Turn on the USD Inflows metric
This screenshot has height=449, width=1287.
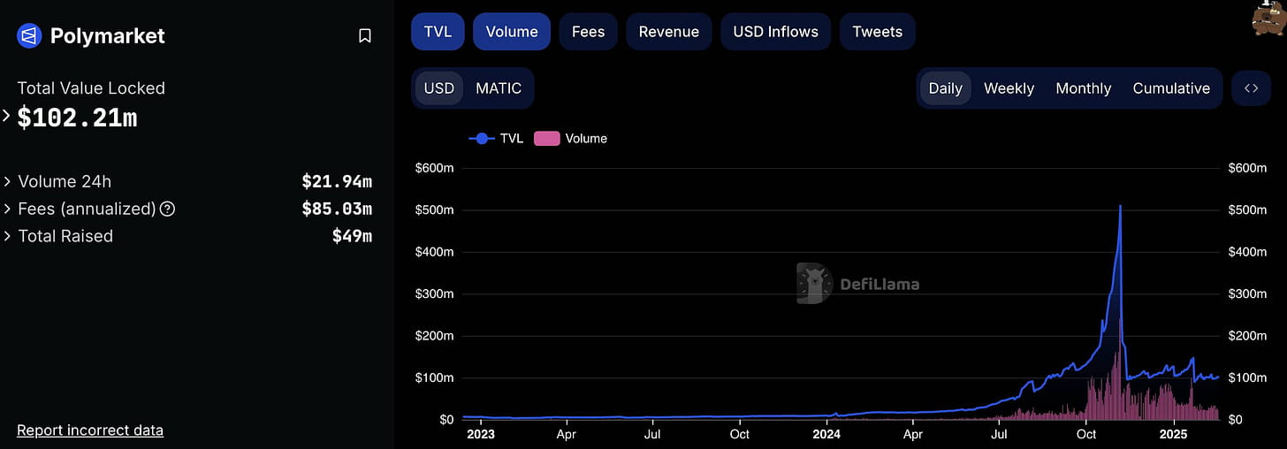coord(775,32)
